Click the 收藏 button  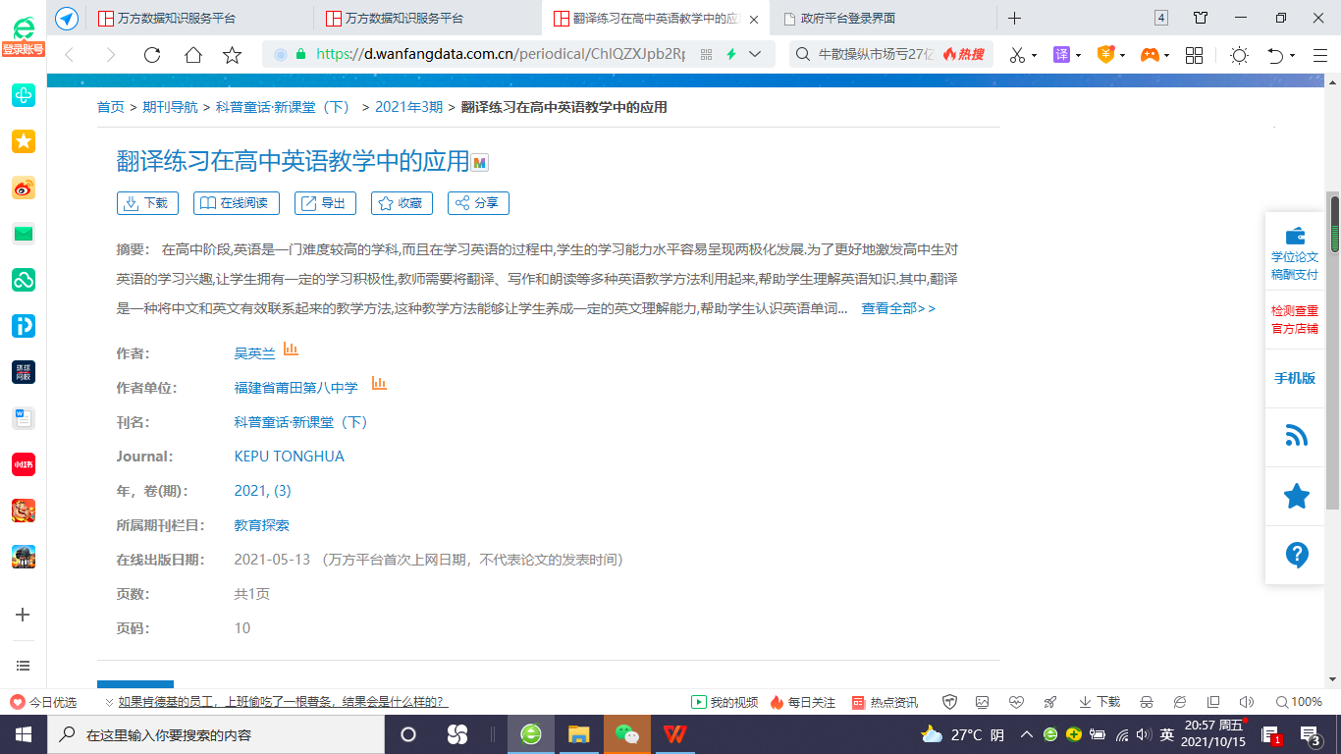[402, 203]
